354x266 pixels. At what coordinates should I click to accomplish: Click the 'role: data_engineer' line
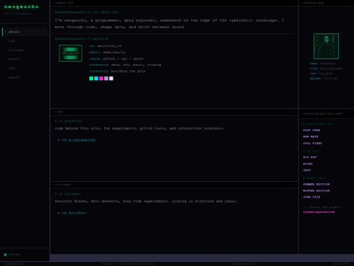(326, 68)
